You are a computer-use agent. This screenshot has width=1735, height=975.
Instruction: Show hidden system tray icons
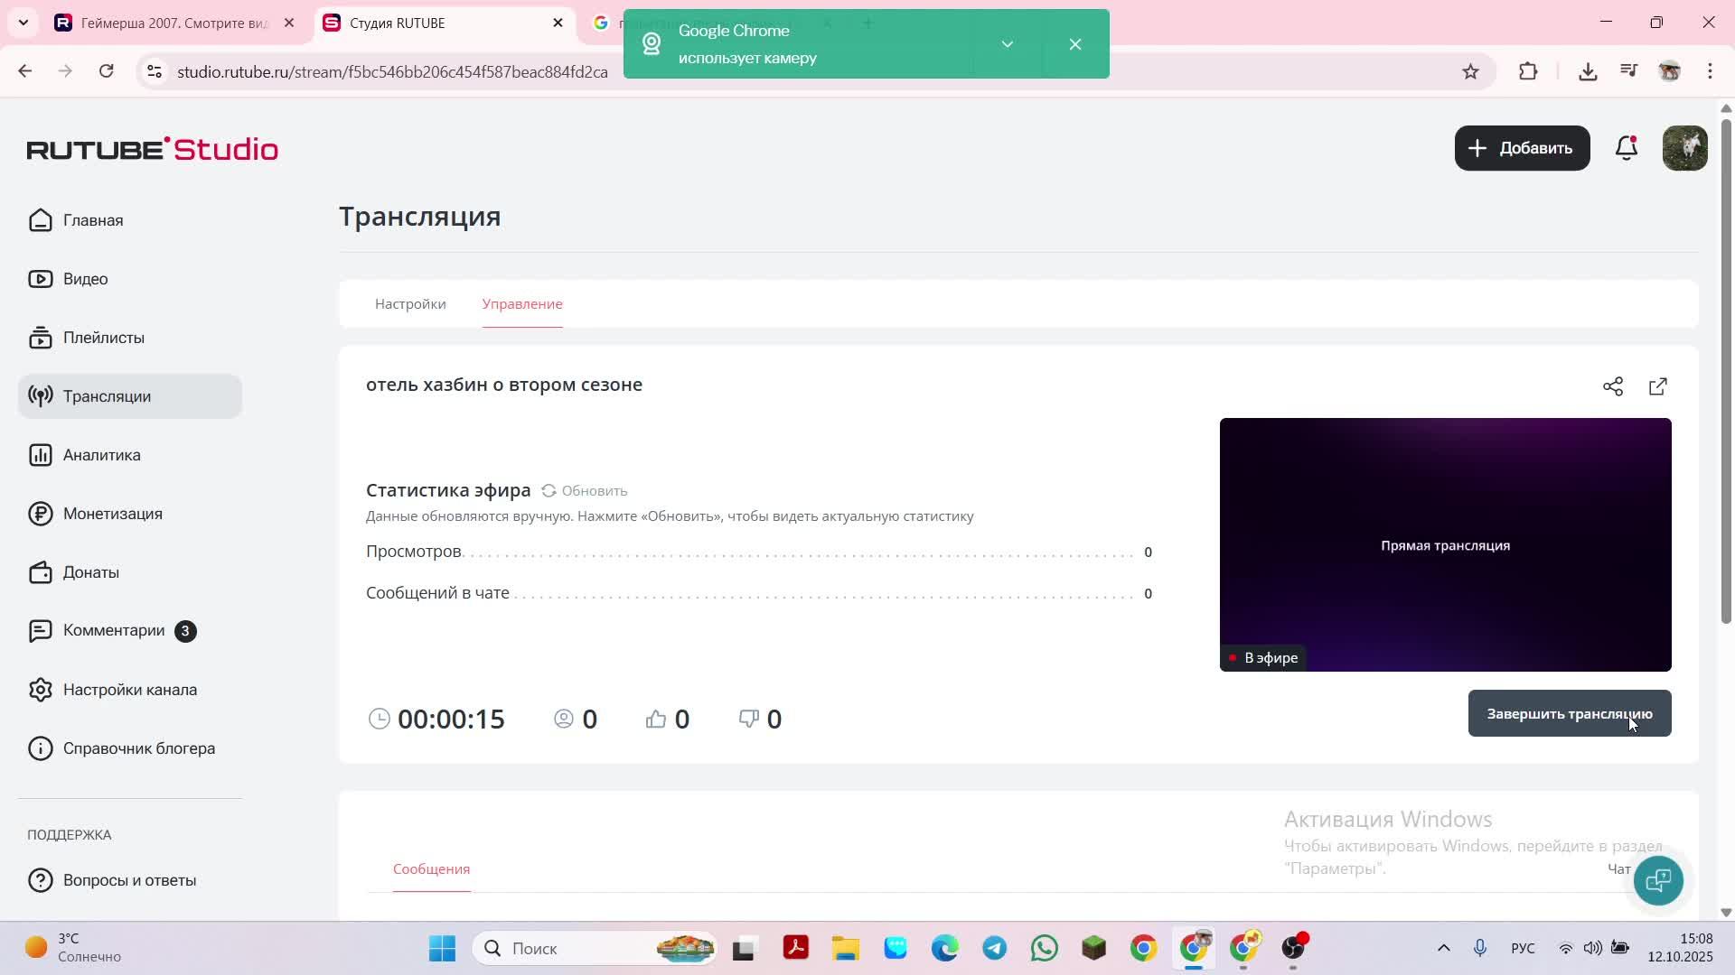[x=1443, y=948]
